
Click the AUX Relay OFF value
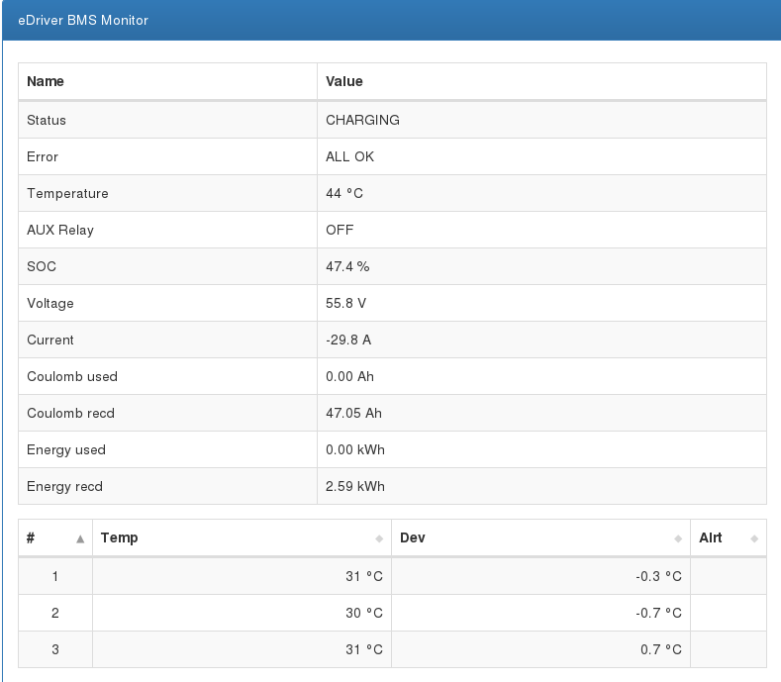tap(340, 230)
